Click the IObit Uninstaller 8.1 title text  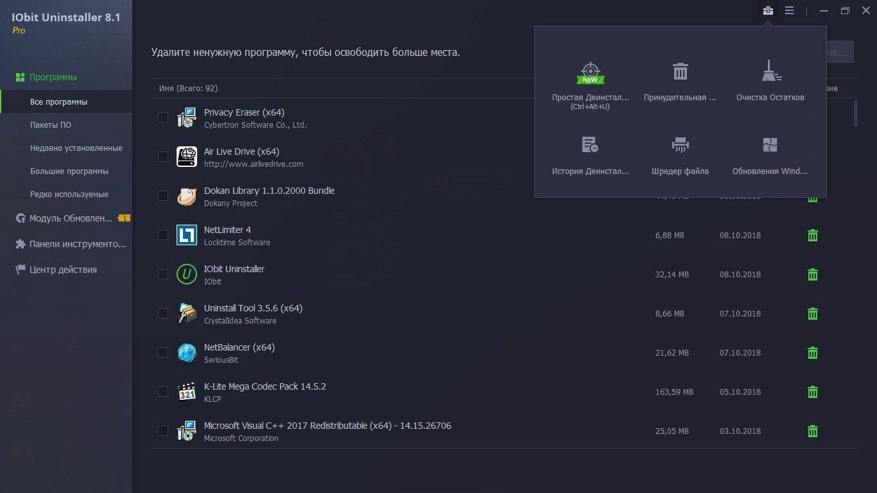[x=66, y=17]
